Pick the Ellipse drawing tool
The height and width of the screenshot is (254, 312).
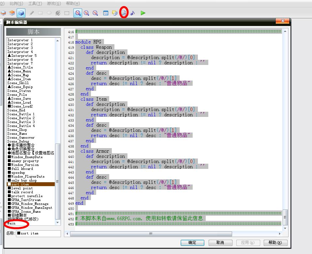49,13
